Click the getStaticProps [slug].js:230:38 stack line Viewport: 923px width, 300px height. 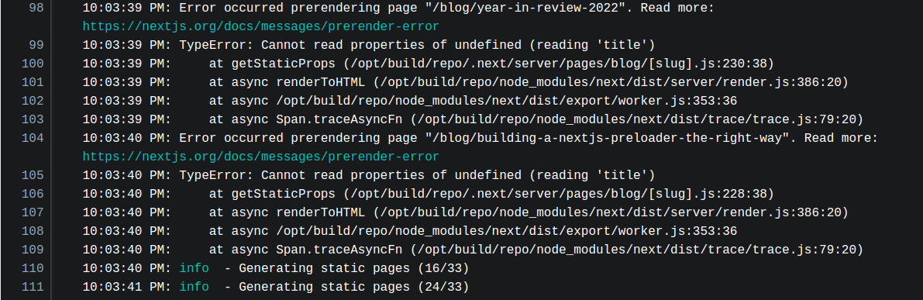(491, 64)
